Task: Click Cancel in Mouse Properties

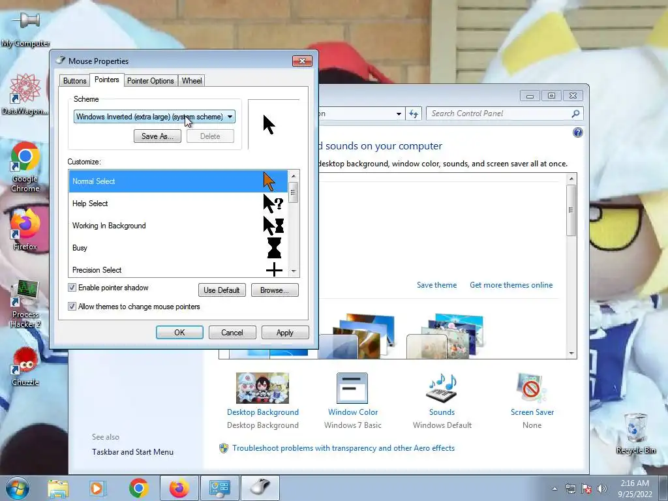Action: tap(232, 332)
